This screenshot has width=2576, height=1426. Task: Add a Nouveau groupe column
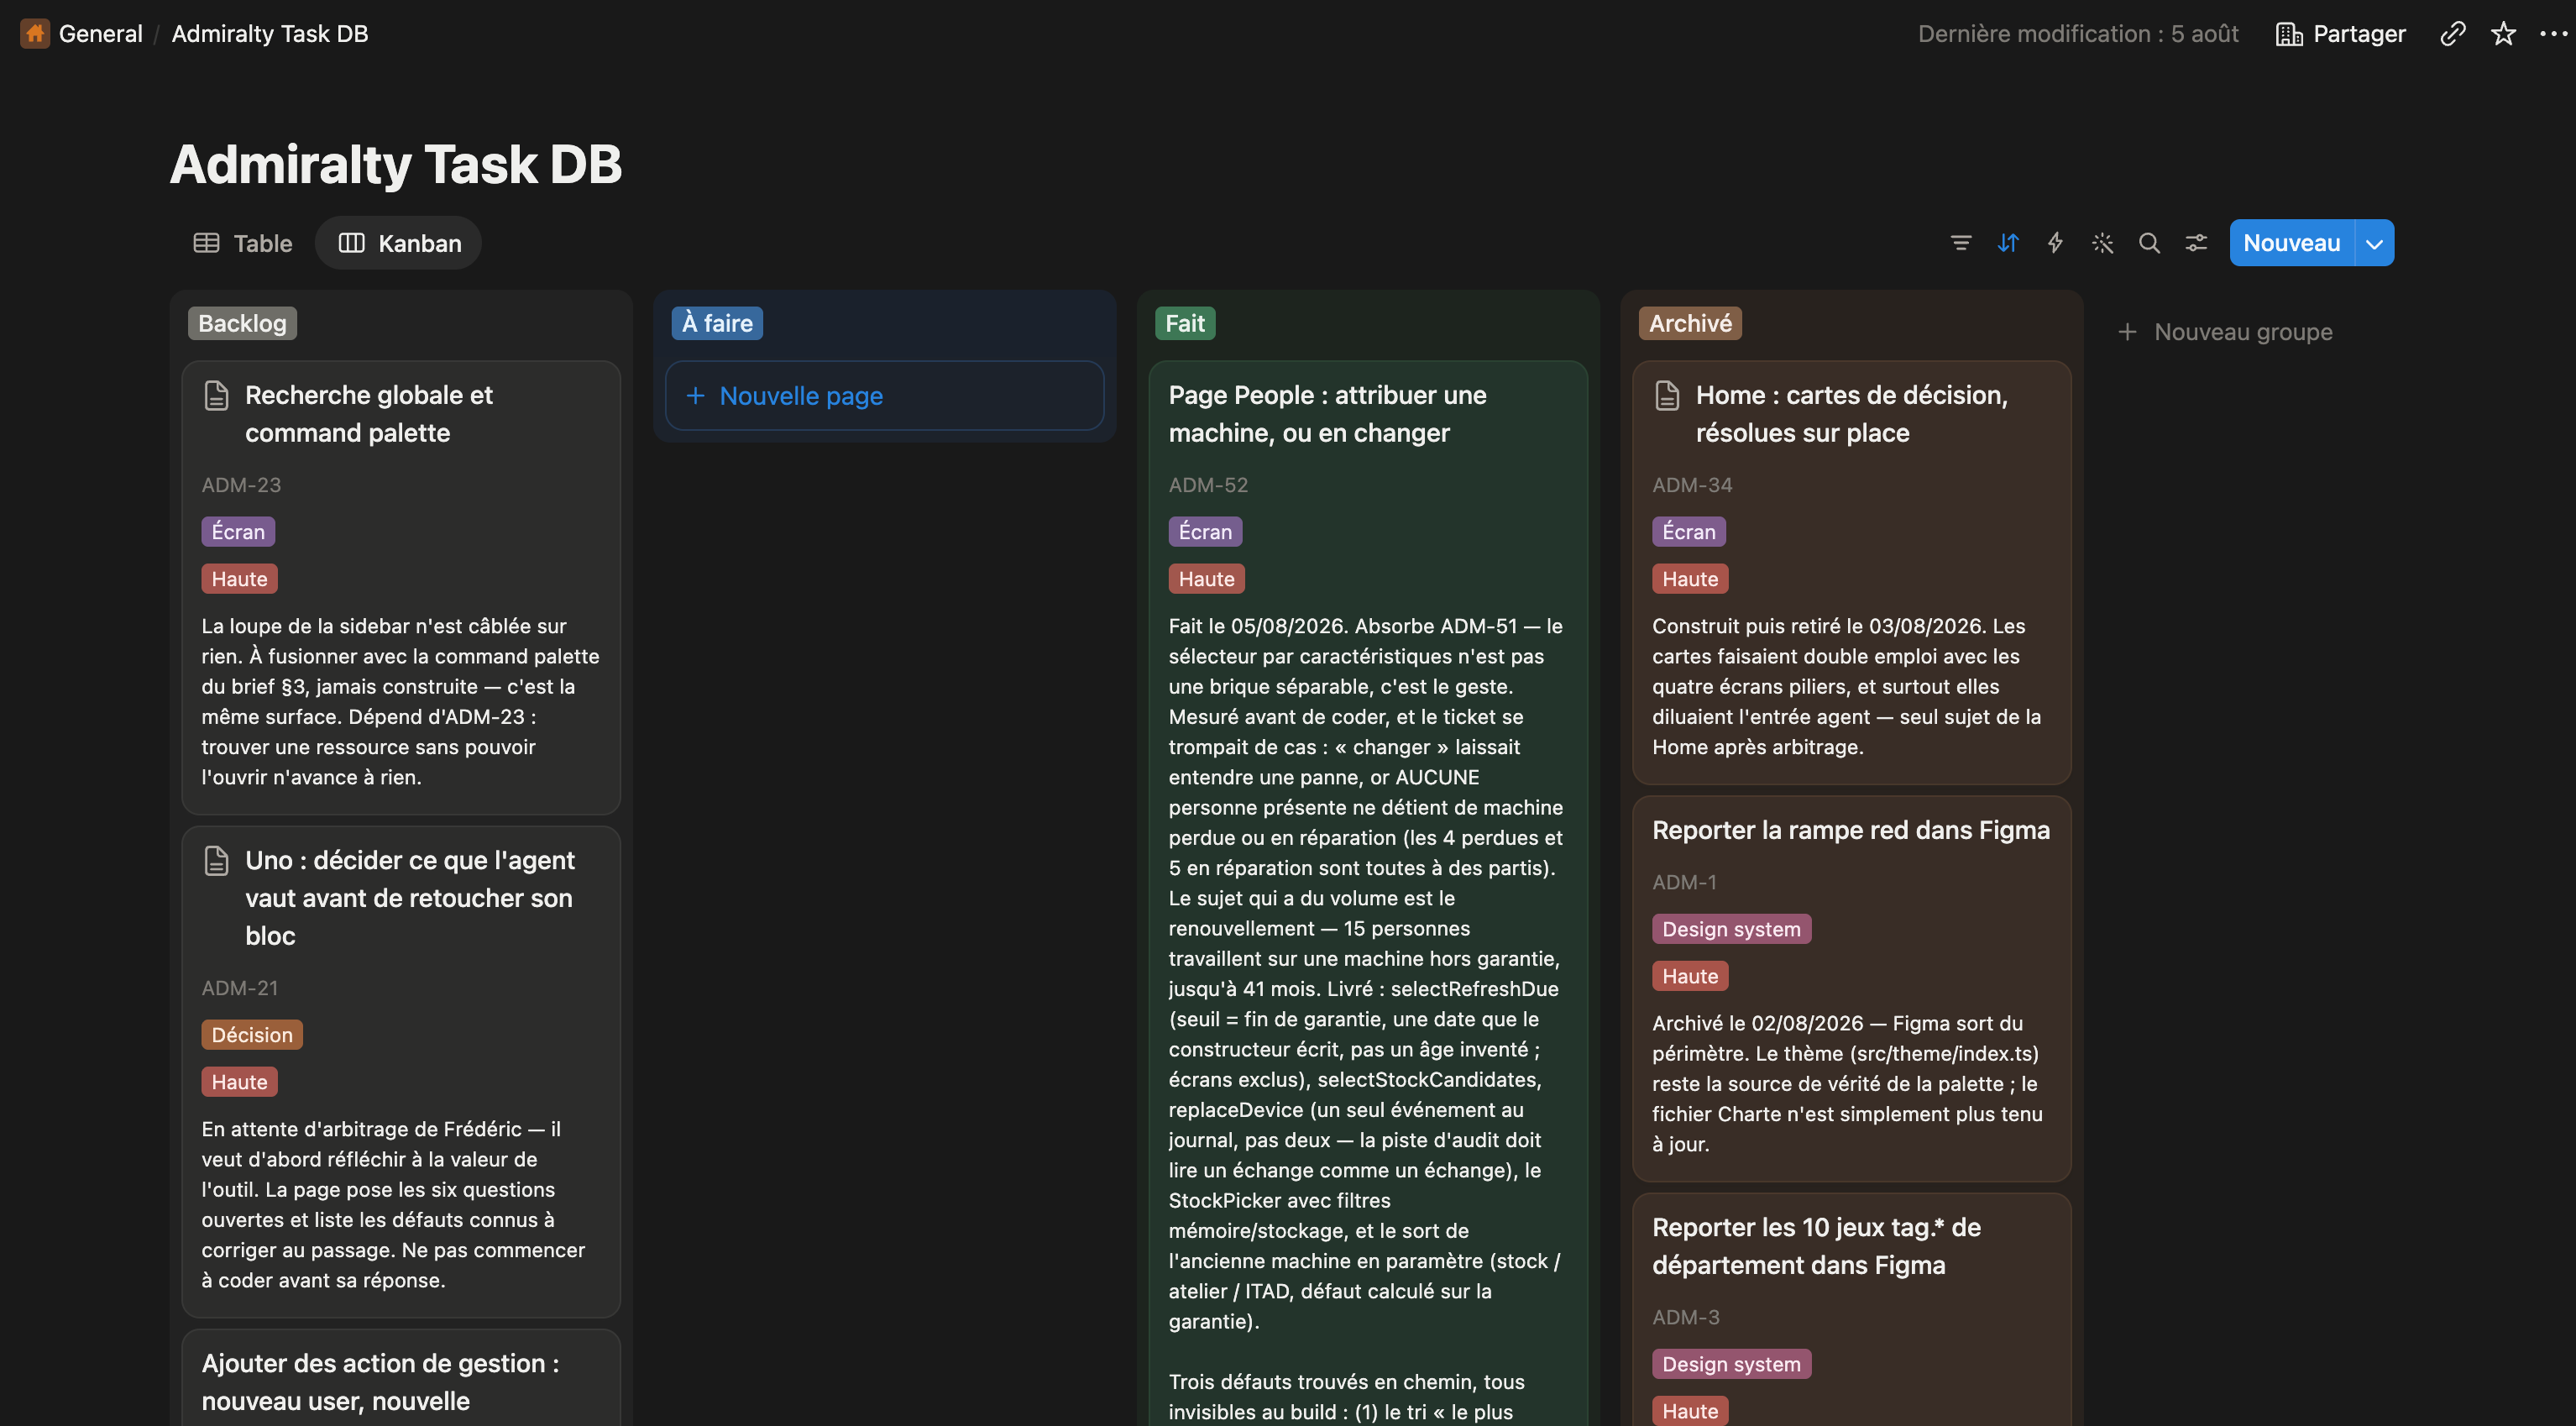2225,332
